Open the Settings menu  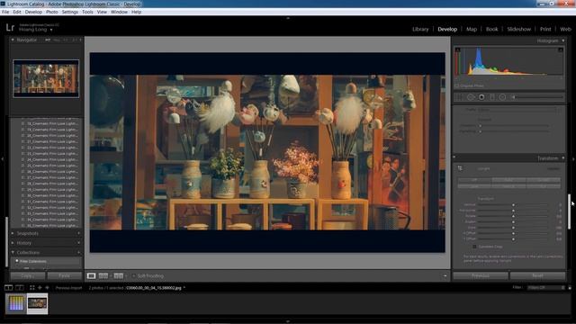coord(70,12)
